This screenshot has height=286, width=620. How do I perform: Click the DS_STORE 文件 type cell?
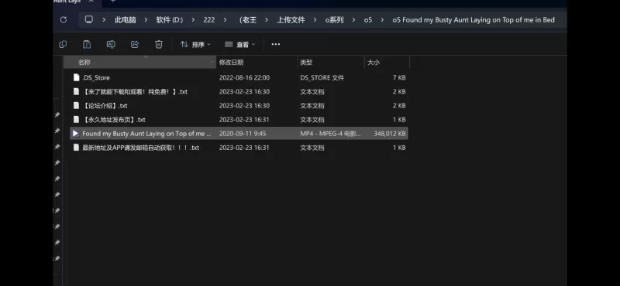click(x=322, y=78)
